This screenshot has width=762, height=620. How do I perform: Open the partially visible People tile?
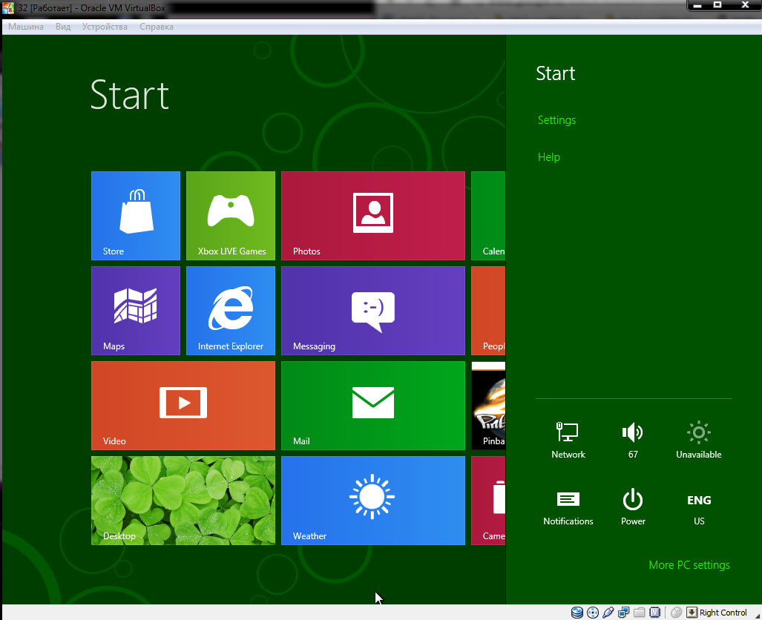(488, 311)
